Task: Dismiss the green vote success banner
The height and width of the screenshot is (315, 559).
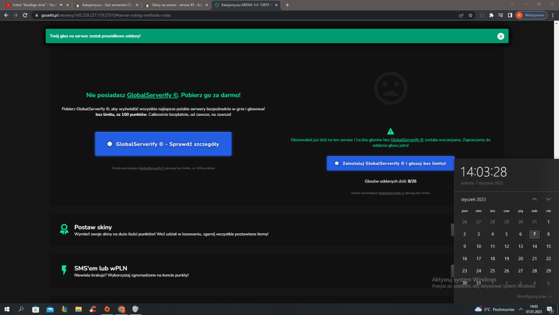Action: point(500,36)
